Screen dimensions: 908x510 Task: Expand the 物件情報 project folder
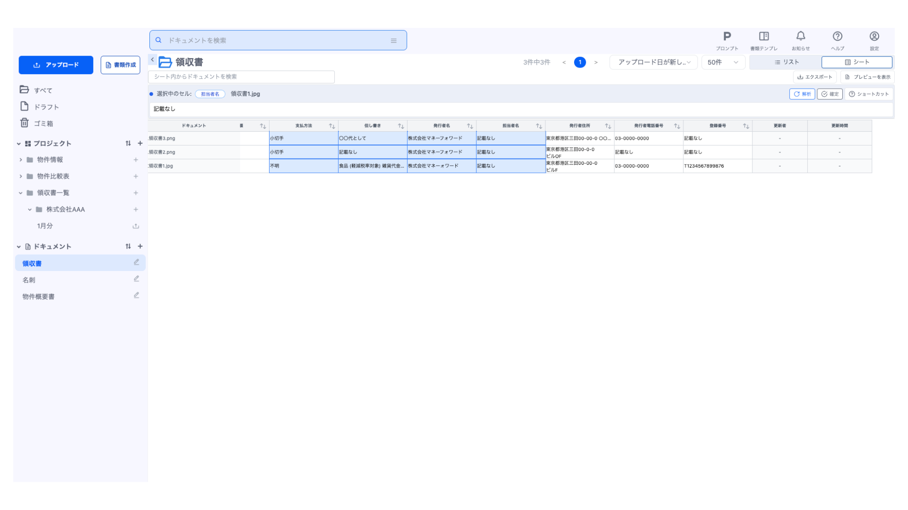click(x=21, y=160)
